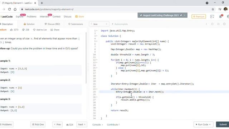Open Explore in the navigation bar
229x129 pixels.
(x=20, y=16)
